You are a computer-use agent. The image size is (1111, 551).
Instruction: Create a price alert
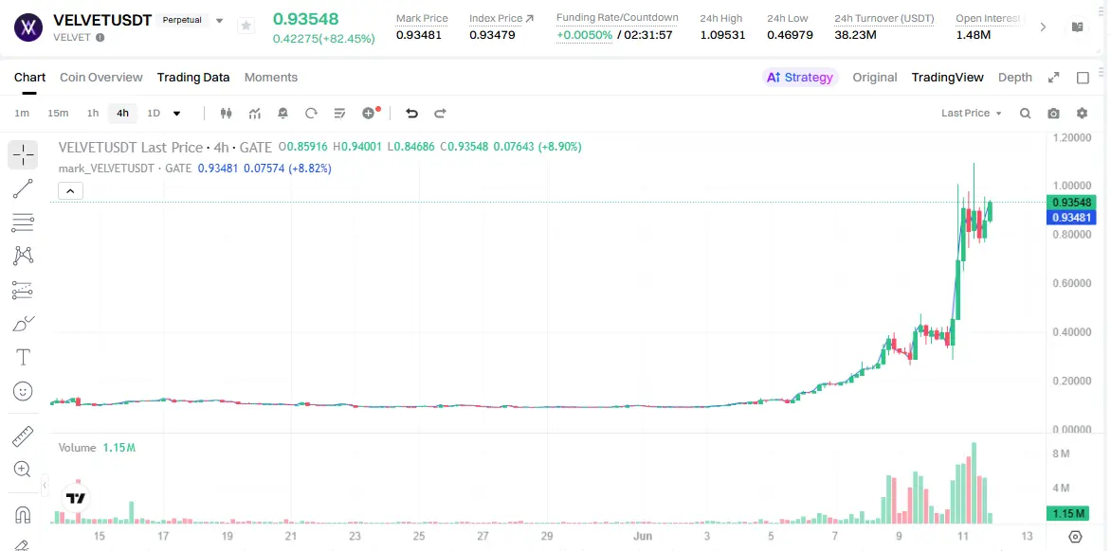point(282,114)
